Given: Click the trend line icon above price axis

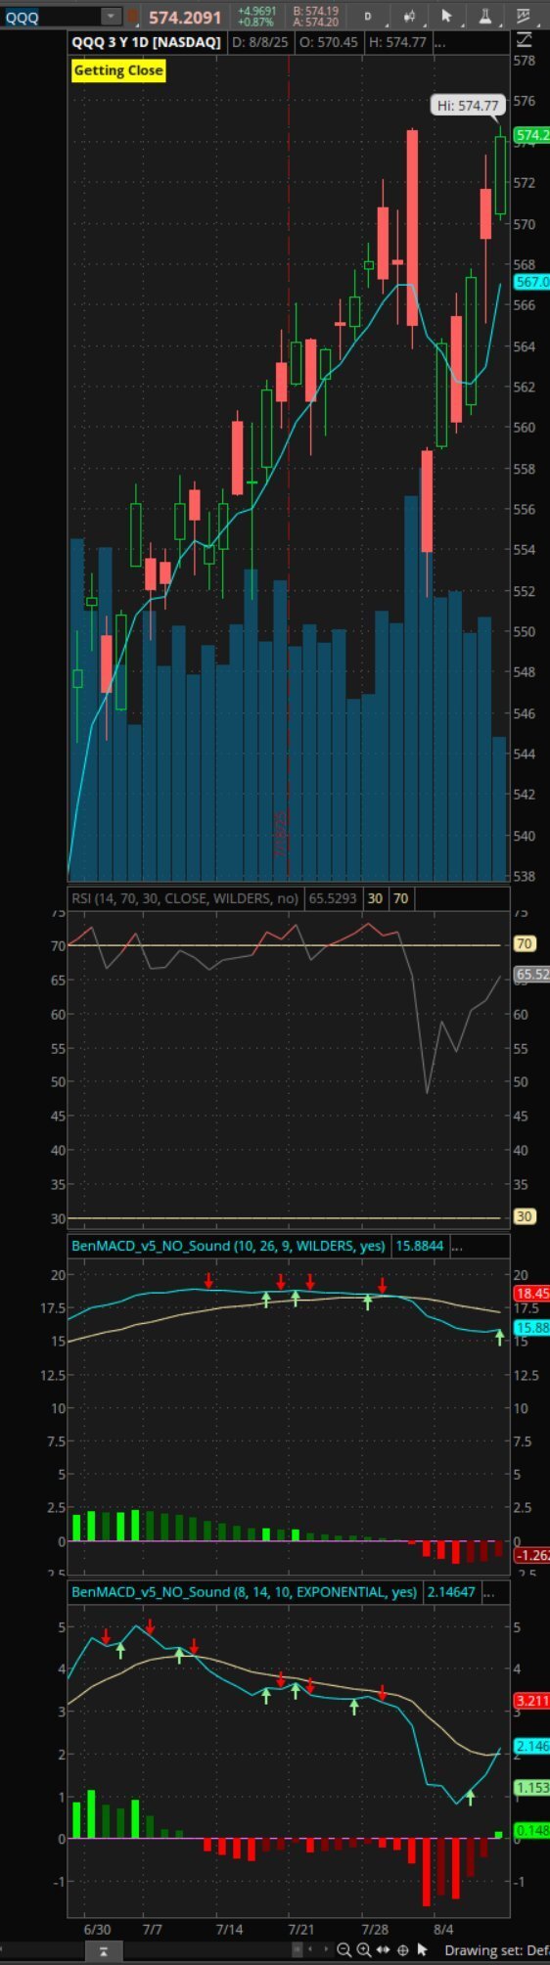Looking at the screenshot, I should pyautogui.click(x=525, y=40).
